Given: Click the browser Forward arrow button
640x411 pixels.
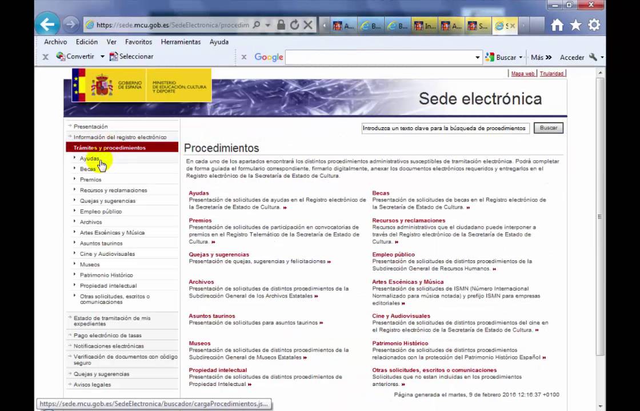Looking at the screenshot, I should pyautogui.click(x=71, y=25).
